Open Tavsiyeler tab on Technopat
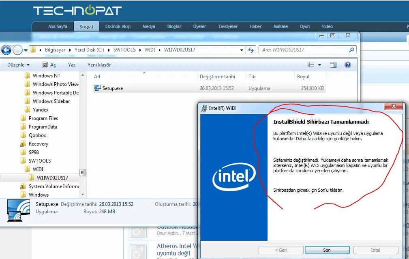 228,26
